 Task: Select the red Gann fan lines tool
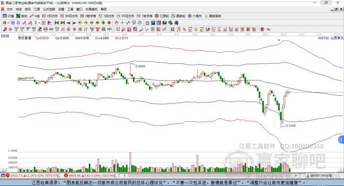(x=124, y=29)
